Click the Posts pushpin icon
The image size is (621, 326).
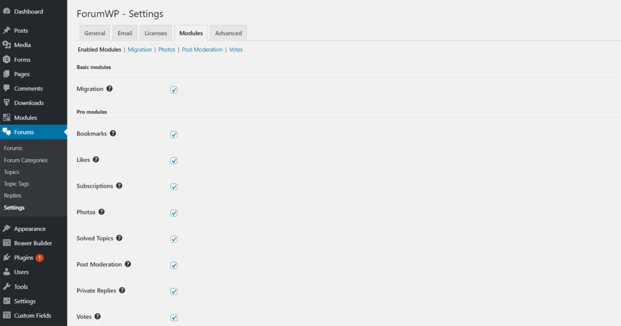7,30
